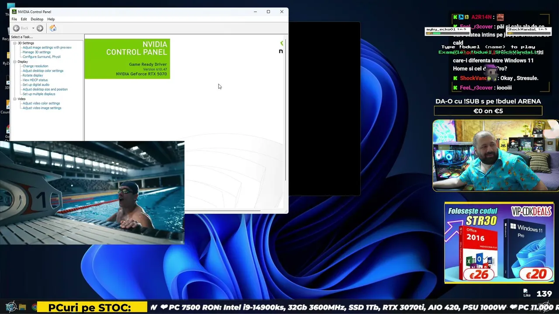Click the "STR30" promo code text
Viewport: 559px width, 314px height.
pos(481,220)
